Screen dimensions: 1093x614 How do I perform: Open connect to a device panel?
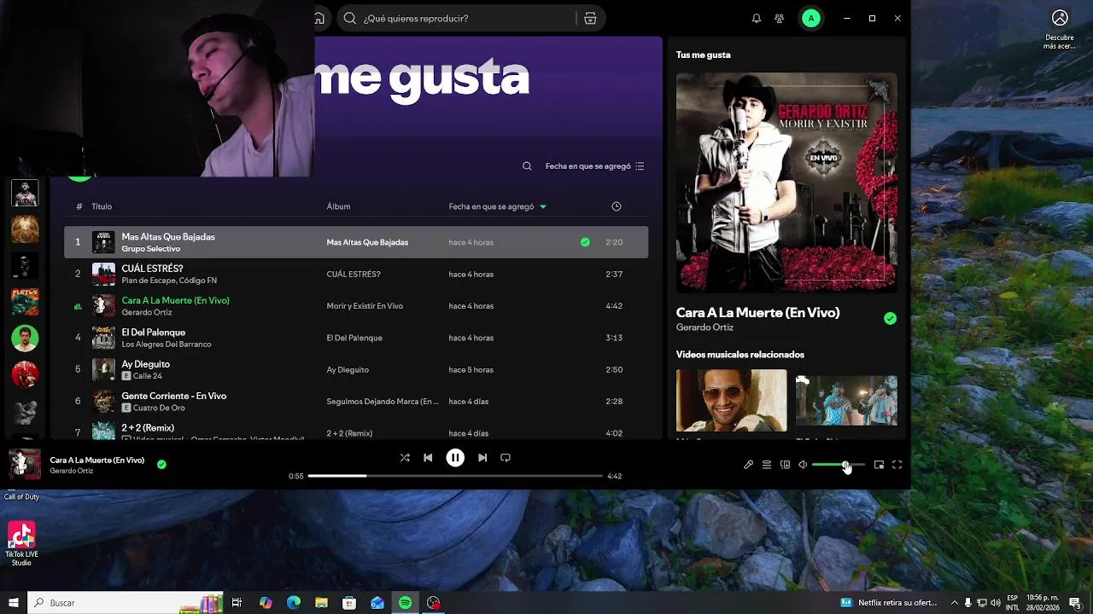click(x=785, y=465)
